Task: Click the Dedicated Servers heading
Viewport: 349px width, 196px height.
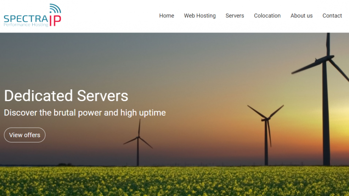Action: (x=66, y=96)
